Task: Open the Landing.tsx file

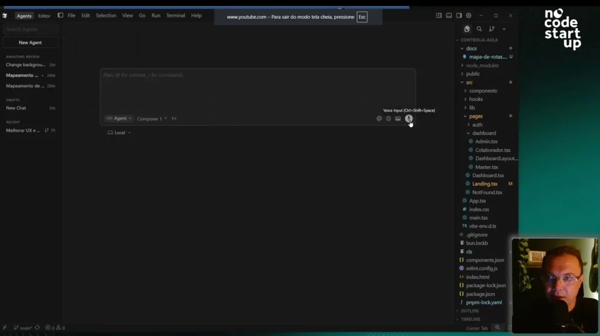Action: [x=484, y=184]
